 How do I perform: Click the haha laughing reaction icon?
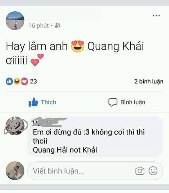point(17,81)
